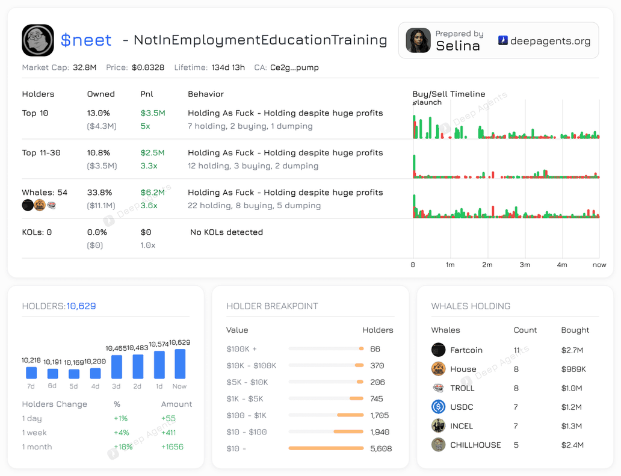
Task: Click the HOLDER BREAKPOINT panel heading
Action: [x=272, y=306]
